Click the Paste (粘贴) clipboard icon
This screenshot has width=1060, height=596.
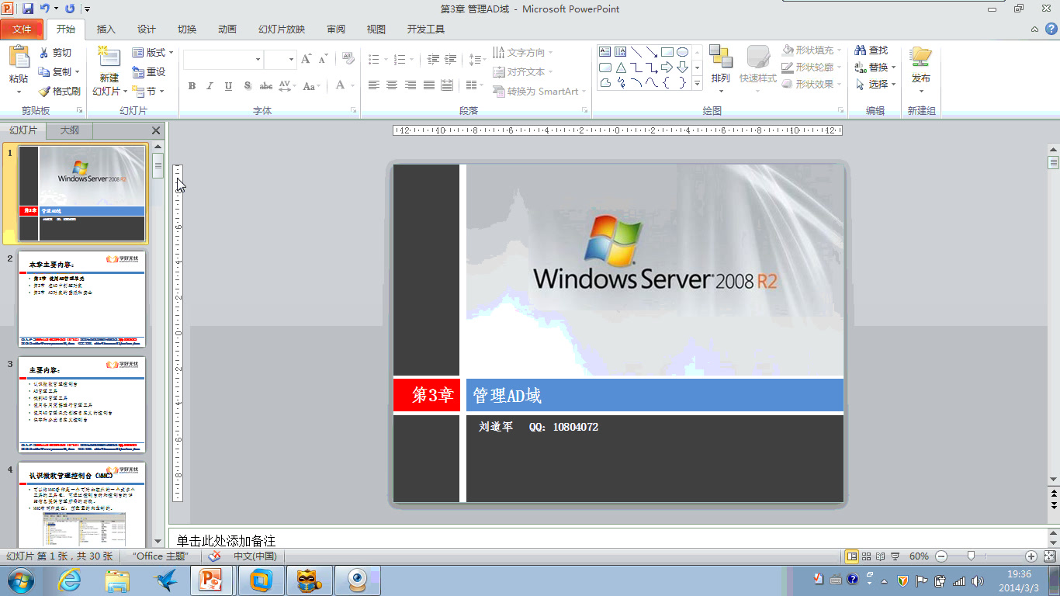[x=19, y=58]
